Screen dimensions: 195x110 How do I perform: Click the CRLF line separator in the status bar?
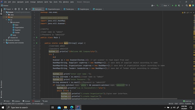point(176,104)
